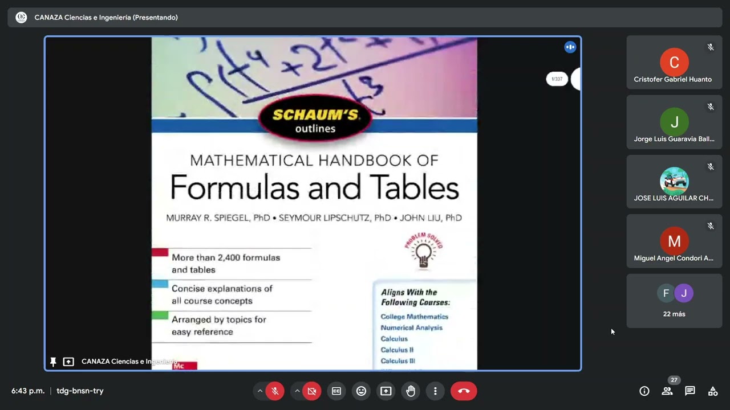
Task: Click the pin icon on the presentation
Action: (53, 362)
